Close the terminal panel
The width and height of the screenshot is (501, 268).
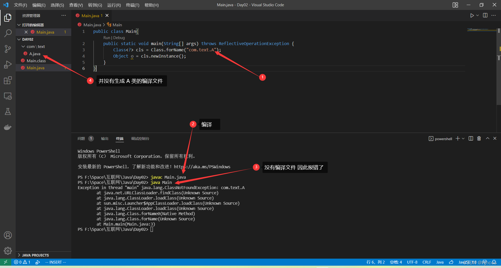pyautogui.click(x=495, y=139)
